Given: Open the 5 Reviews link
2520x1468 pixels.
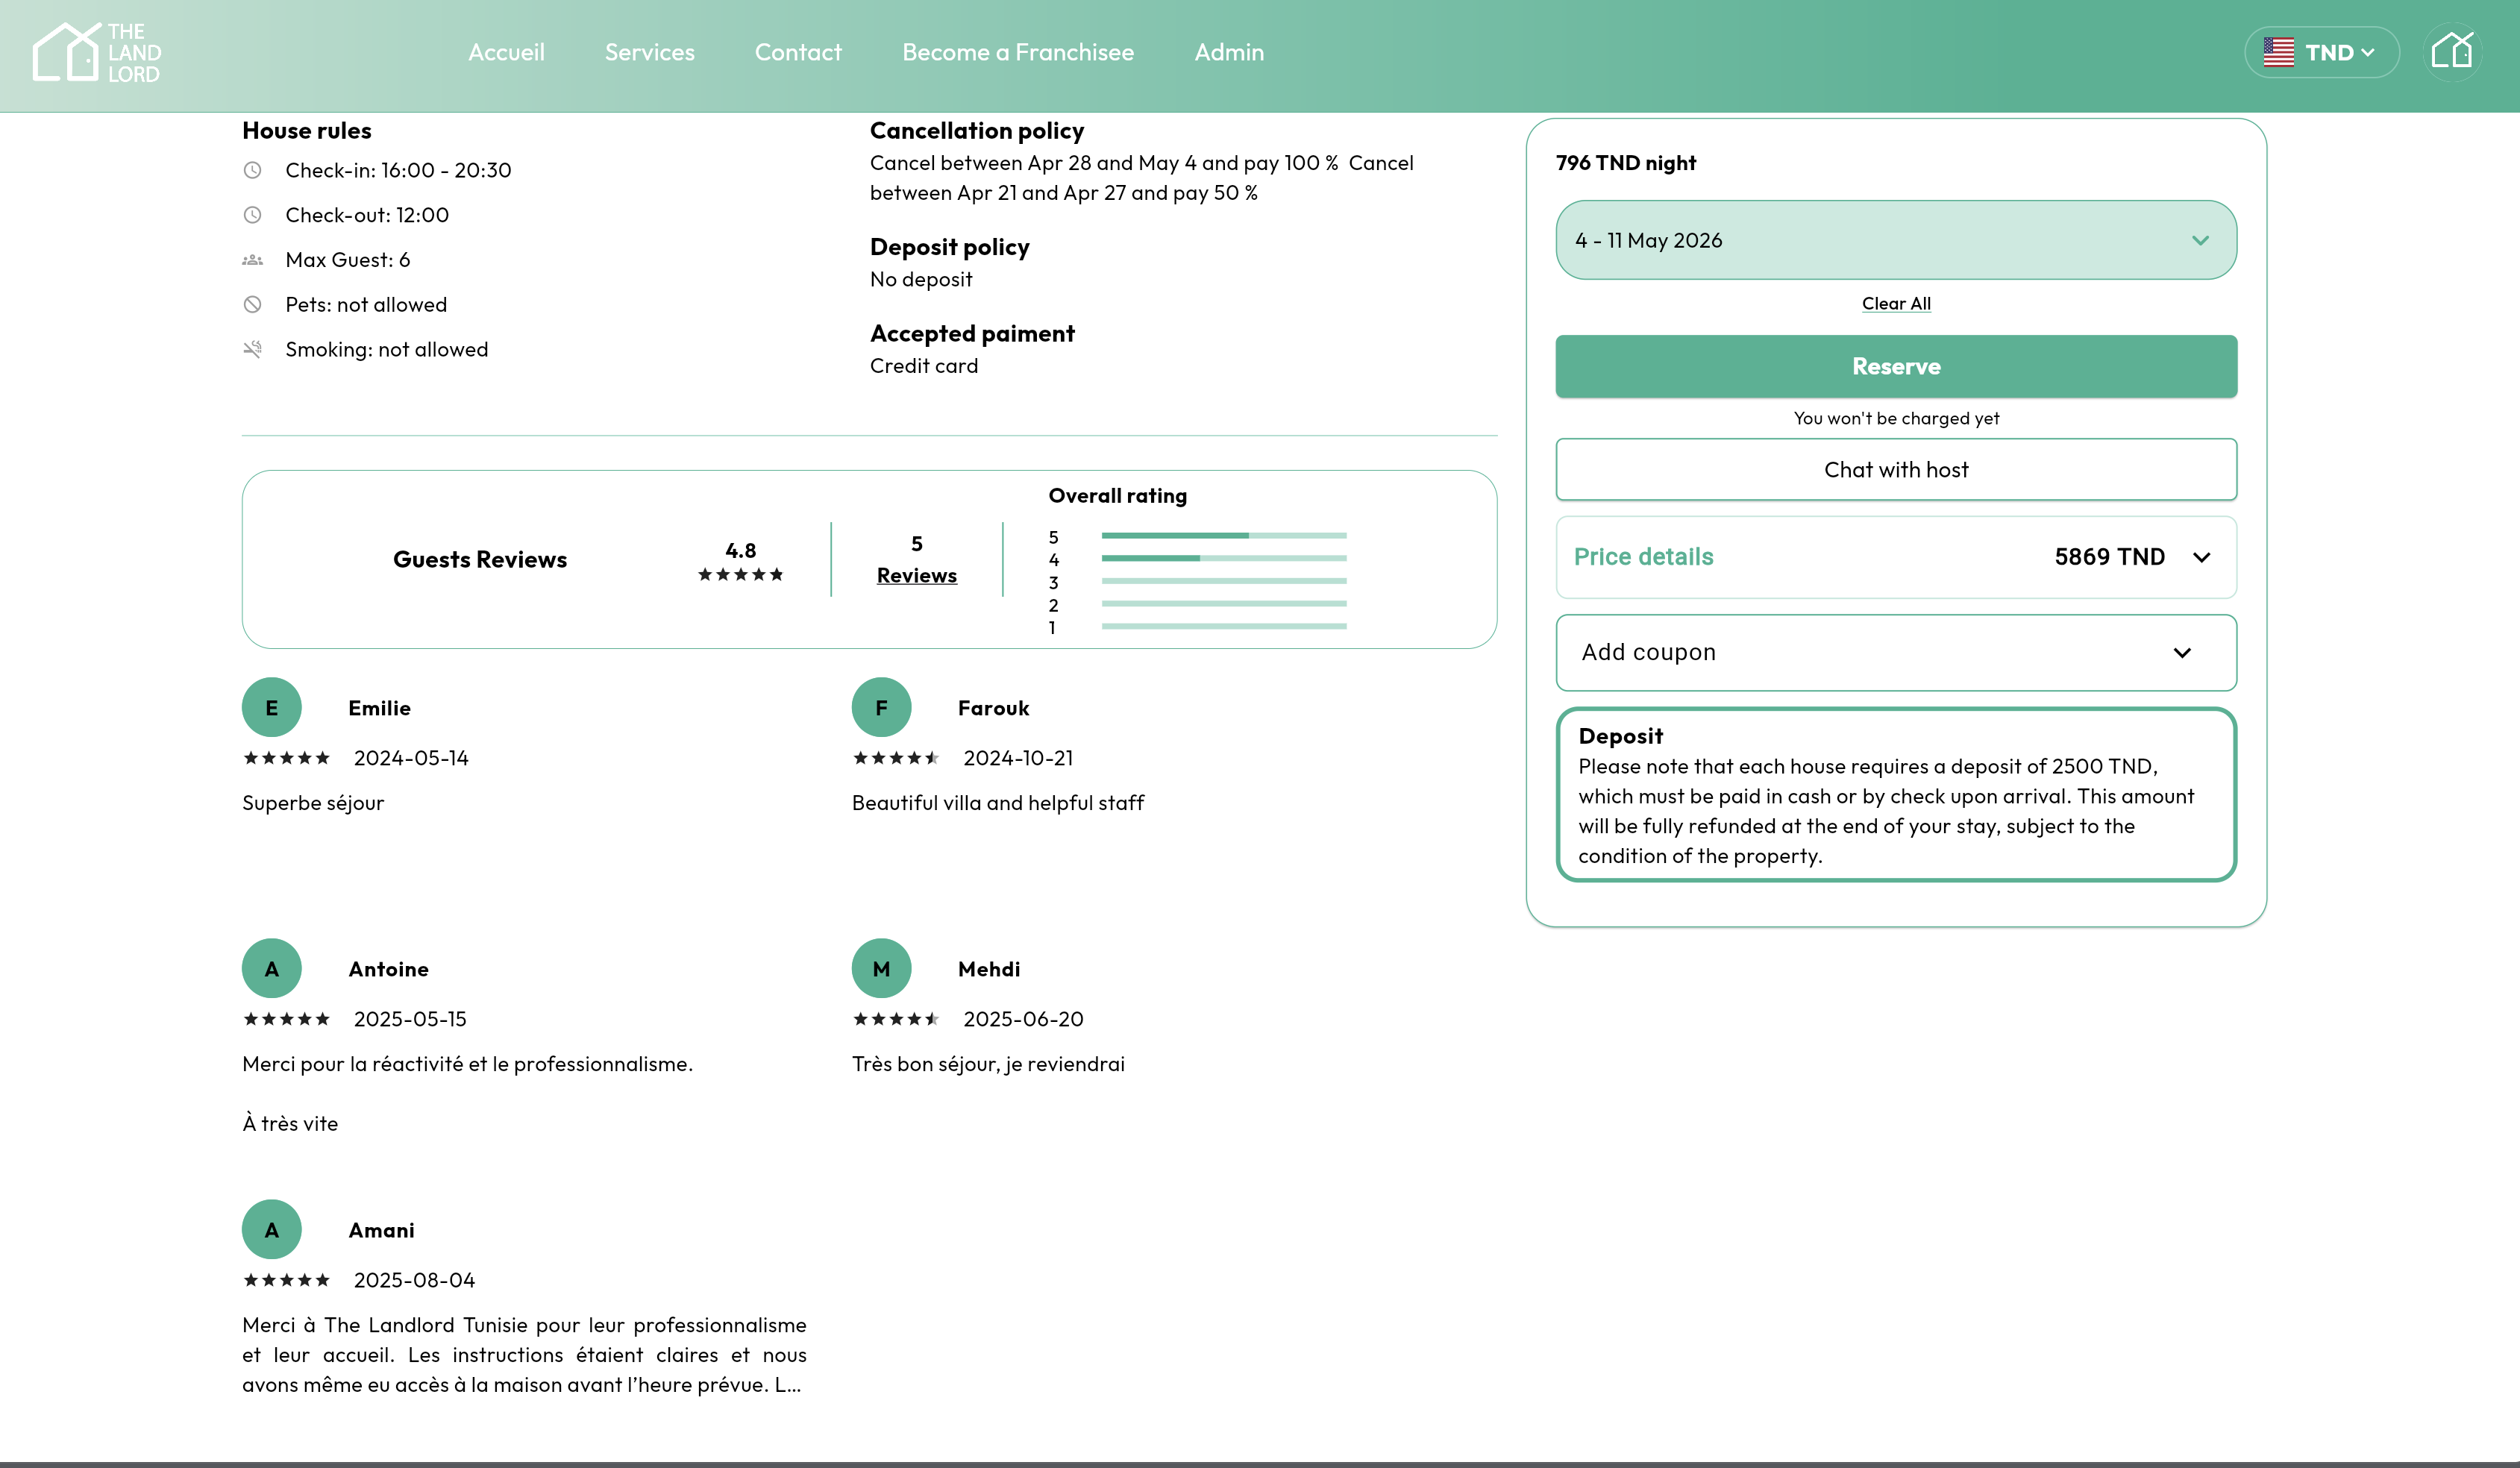Looking at the screenshot, I should [916, 575].
